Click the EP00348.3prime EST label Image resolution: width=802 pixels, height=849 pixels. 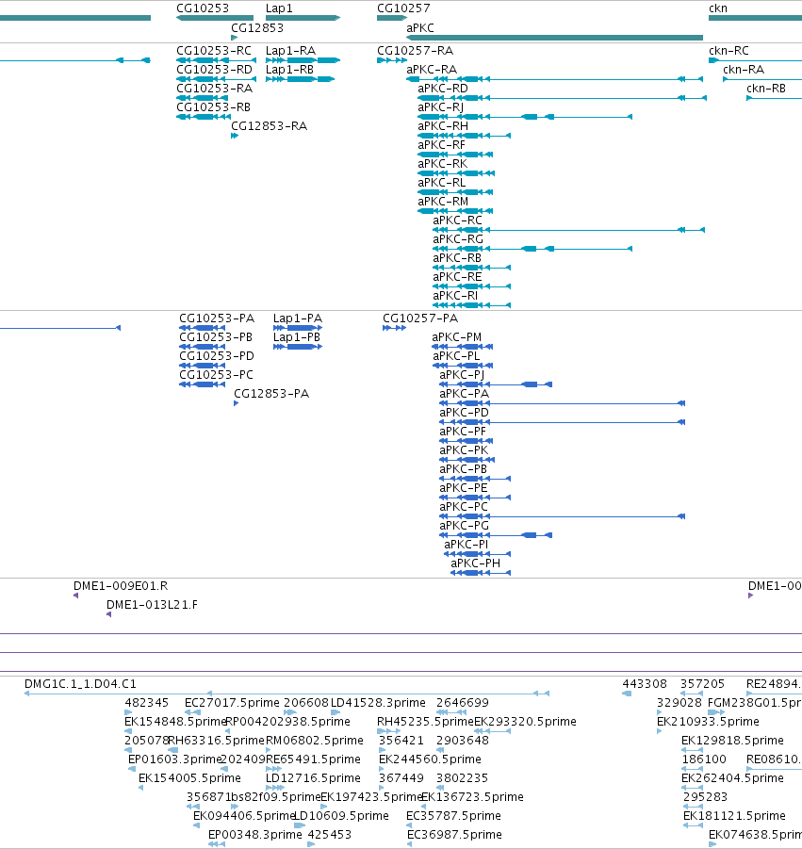255,834
